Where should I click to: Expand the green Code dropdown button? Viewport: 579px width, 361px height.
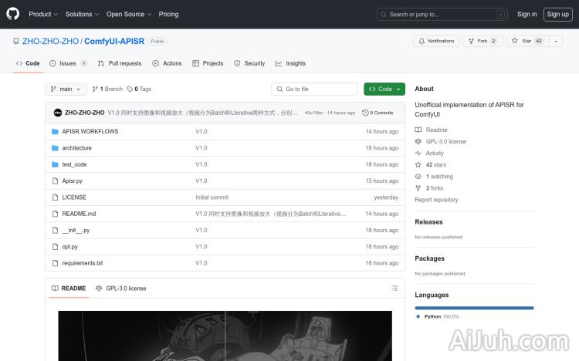pyautogui.click(x=384, y=89)
